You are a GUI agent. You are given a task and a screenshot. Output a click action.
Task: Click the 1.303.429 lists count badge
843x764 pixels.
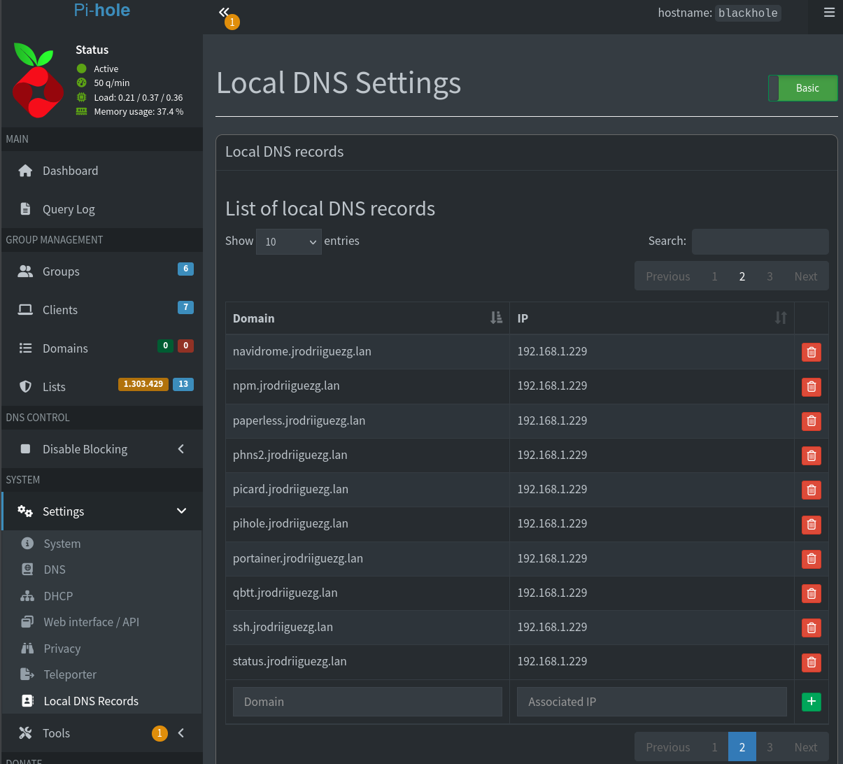coord(143,384)
